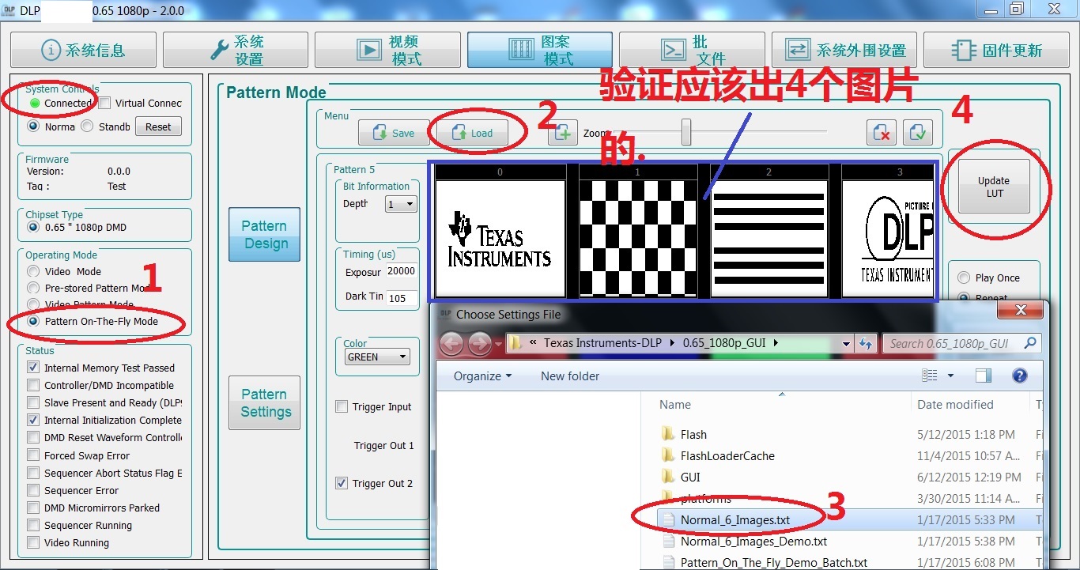The height and width of the screenshot is (570, 1080).
Task: Select Pre-stored Pattern Mode radio button
Action: tap(33, 288)
